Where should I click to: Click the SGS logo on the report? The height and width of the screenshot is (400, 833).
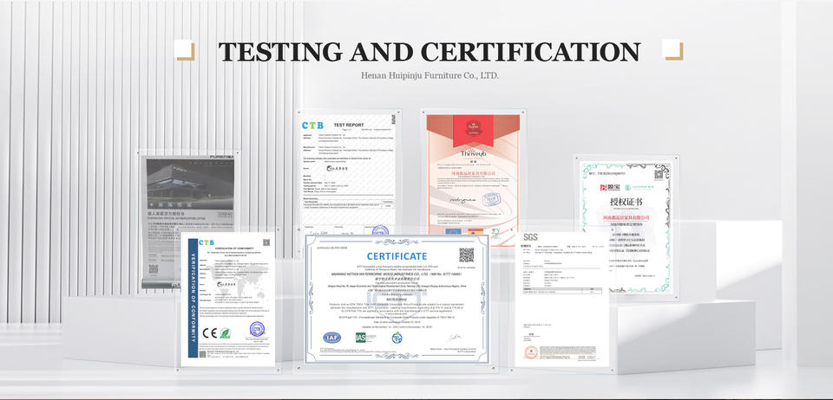point(530,237)
